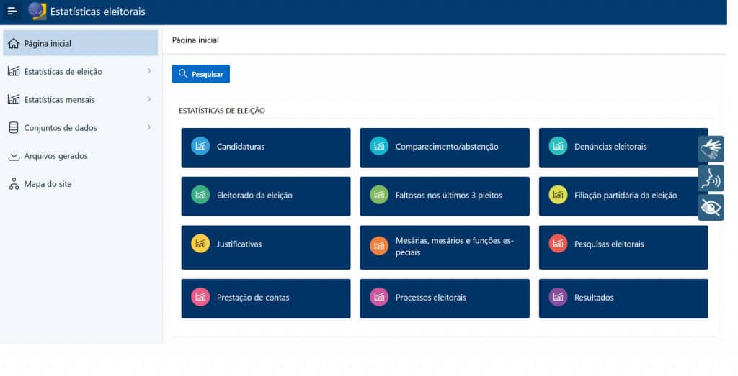Click the Estatísticas eleitorais header title
738x376 pixels.
98,12
